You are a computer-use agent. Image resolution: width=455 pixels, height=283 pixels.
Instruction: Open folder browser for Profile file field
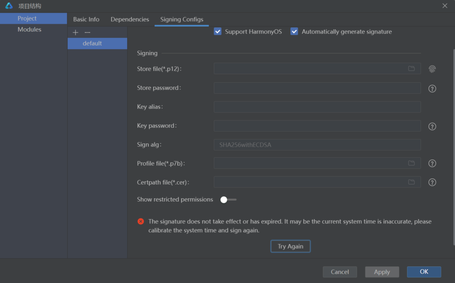coord(411,163)
